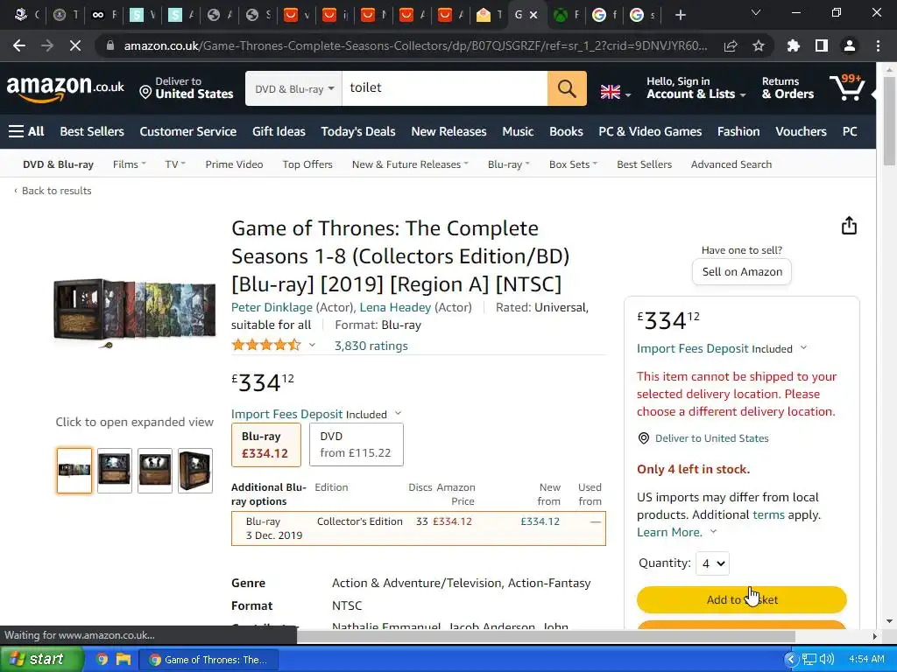
Task: Open Account & Lists menu
Action: point(696,88)
